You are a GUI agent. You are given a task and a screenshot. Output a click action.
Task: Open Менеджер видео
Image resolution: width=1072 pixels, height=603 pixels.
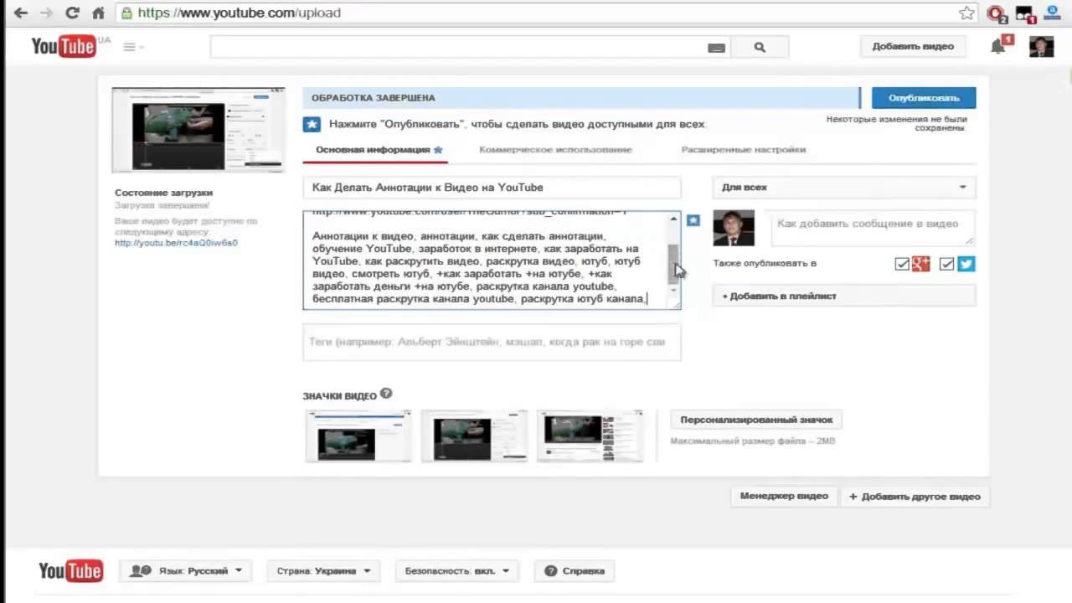[x=784, y=497]
